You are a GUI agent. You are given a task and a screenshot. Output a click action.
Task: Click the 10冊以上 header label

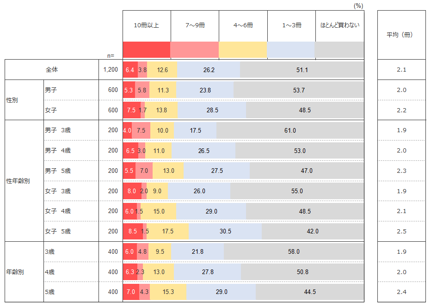coord(147,25)
